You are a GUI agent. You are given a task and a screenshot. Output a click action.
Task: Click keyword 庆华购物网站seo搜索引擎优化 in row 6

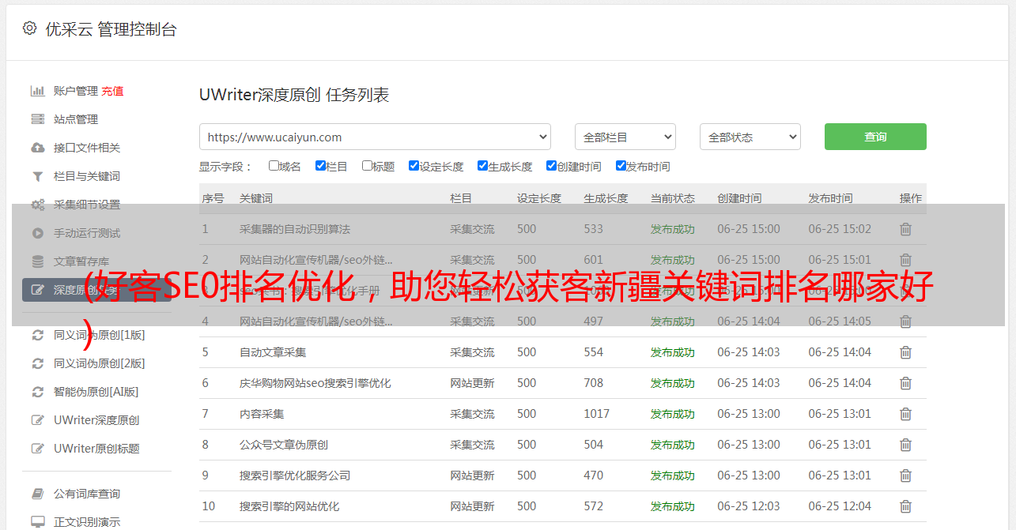[x=315, y=383]
